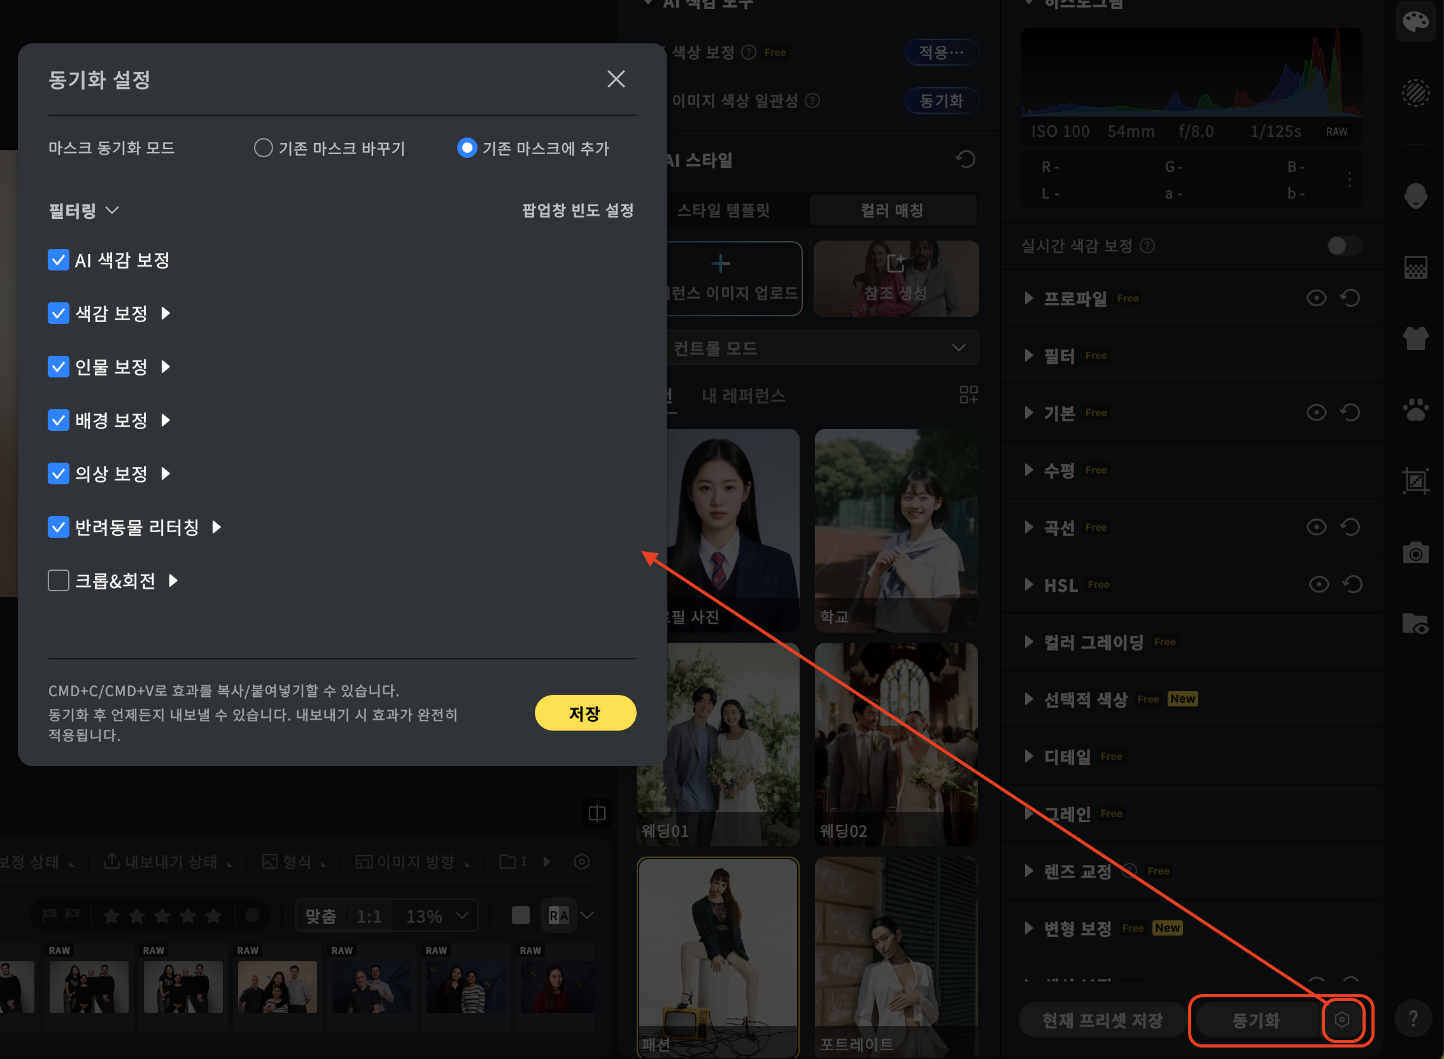Screen dimensions: 1444x1059
Task: Select the 웨딩02 style thumbnail
Action: (x=896, y=743)
